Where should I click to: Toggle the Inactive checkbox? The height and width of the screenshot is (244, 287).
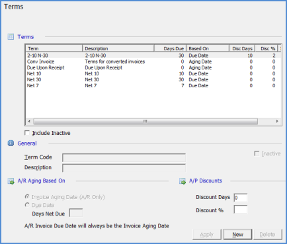tap(257, 153)
